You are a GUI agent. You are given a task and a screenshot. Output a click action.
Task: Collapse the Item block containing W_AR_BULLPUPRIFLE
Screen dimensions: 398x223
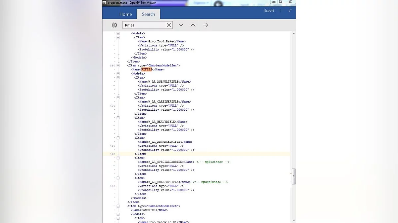pos(118,178)
